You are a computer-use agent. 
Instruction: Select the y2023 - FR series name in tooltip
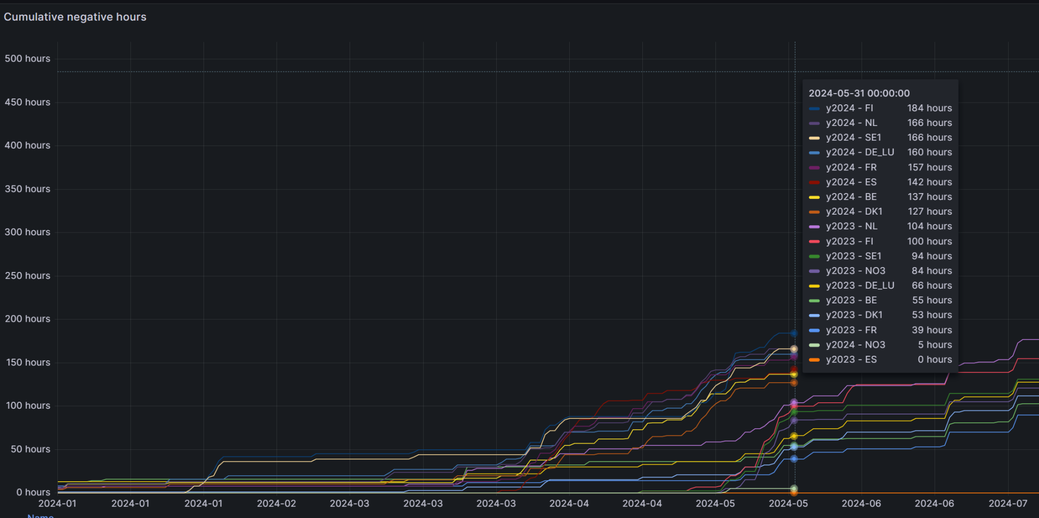point(852,330)
